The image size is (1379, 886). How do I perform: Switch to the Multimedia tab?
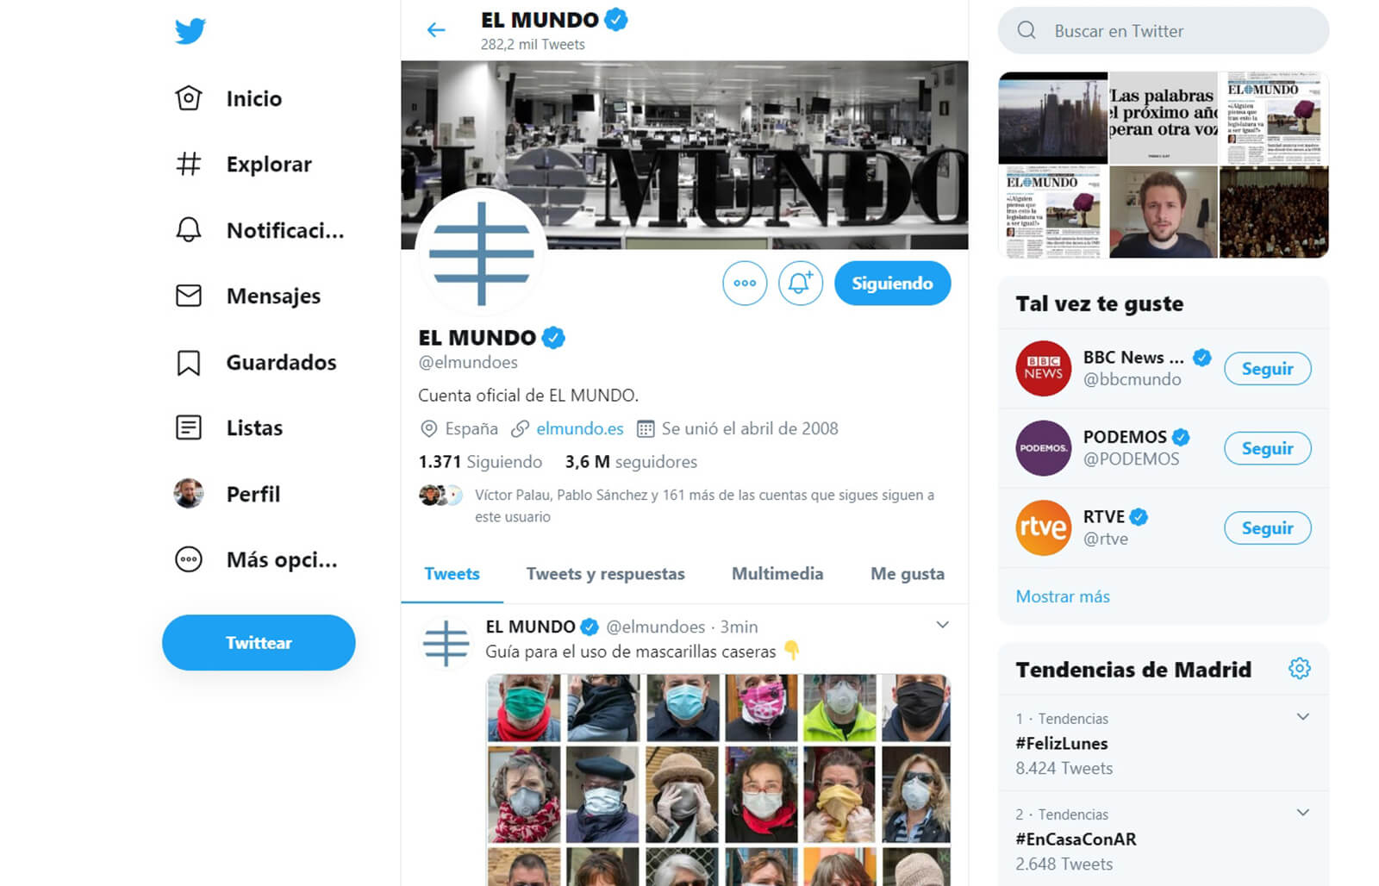click(x=777, y=574)
